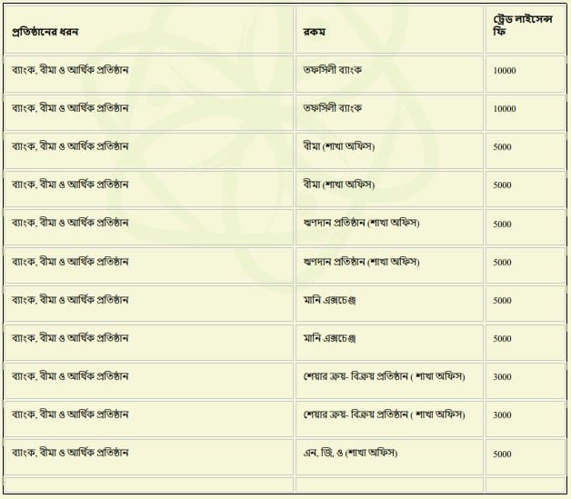Select the first 10000 fee cell

click(505, 70)
